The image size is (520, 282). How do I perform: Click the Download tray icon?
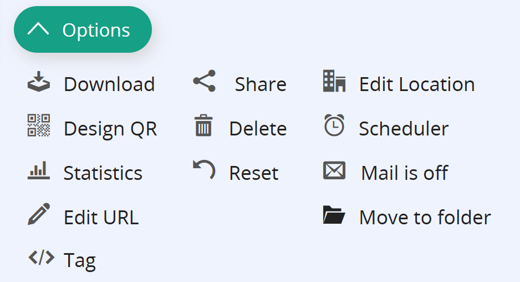point(39,82)
